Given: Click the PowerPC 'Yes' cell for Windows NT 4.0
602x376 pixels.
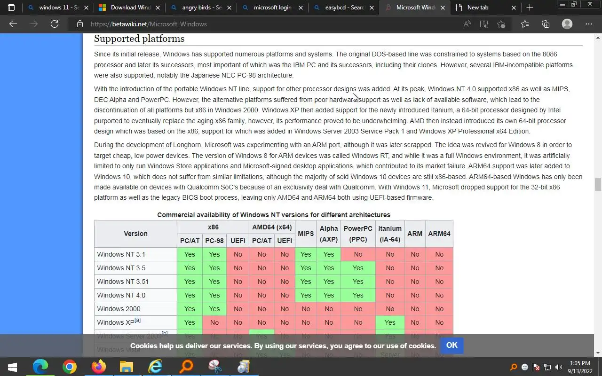Looking at the screenshot, I should (358, 295).
